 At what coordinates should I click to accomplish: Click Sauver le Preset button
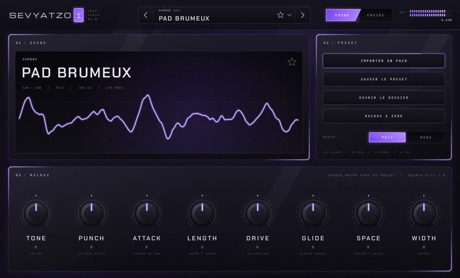[x=384, y=79]
